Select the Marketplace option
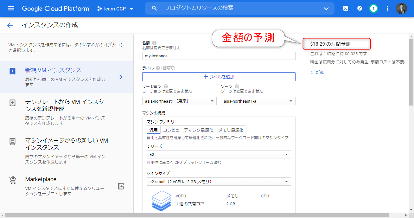This screenshot has height=218, width=414. coord(67,186)
